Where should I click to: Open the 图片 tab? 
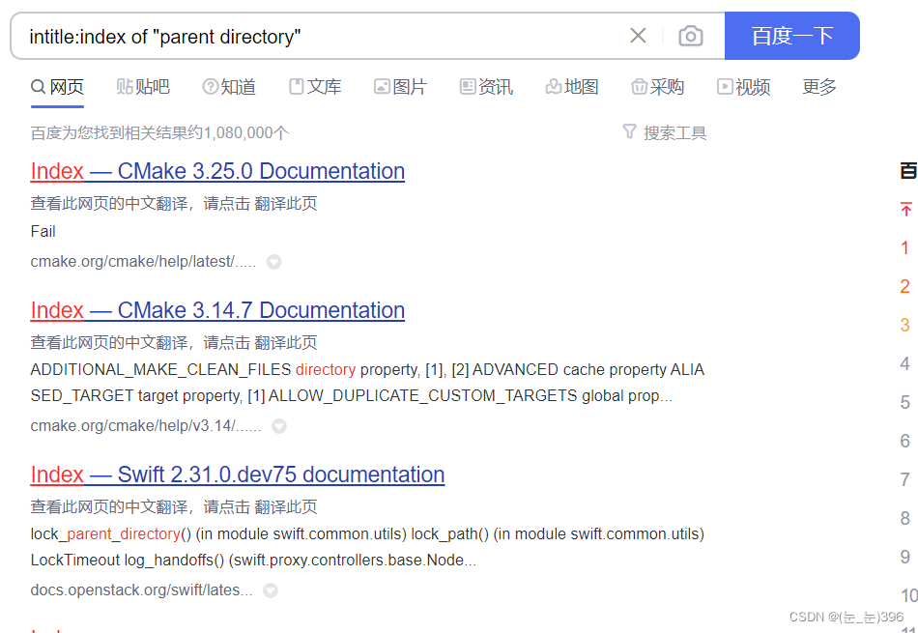(x=400, y=87)
